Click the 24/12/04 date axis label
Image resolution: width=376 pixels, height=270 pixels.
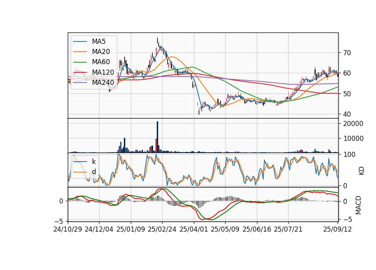point(99,230)
